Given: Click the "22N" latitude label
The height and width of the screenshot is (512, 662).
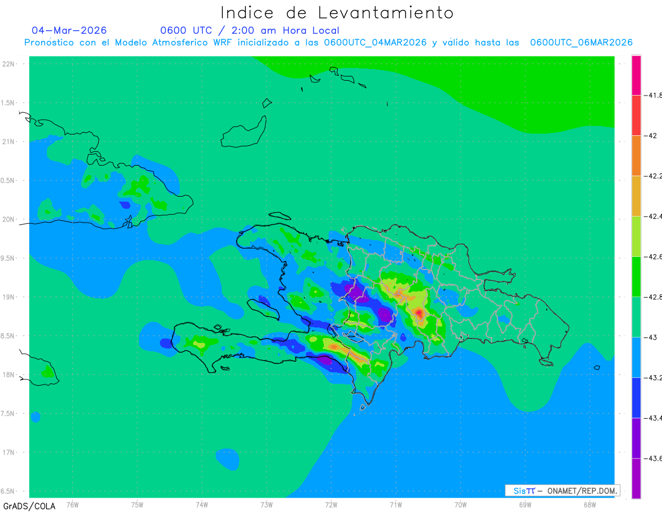Looking at the screenshot, I should tap(9, 64).
